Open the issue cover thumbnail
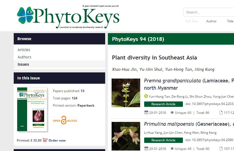Image resolution: width=234 pixels, height=151 pixels. [32, 109]
